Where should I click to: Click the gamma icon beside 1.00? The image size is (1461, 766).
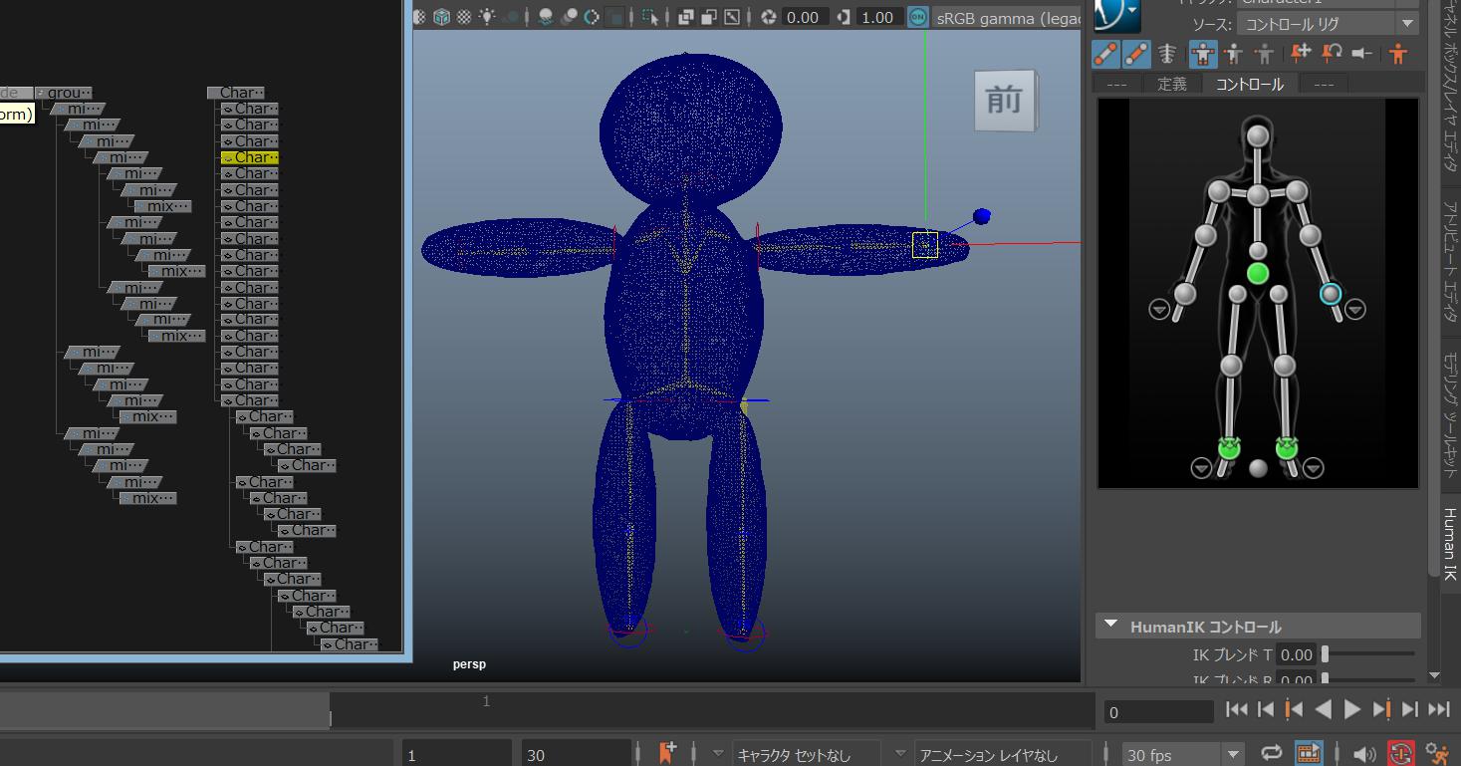(844, 17)
